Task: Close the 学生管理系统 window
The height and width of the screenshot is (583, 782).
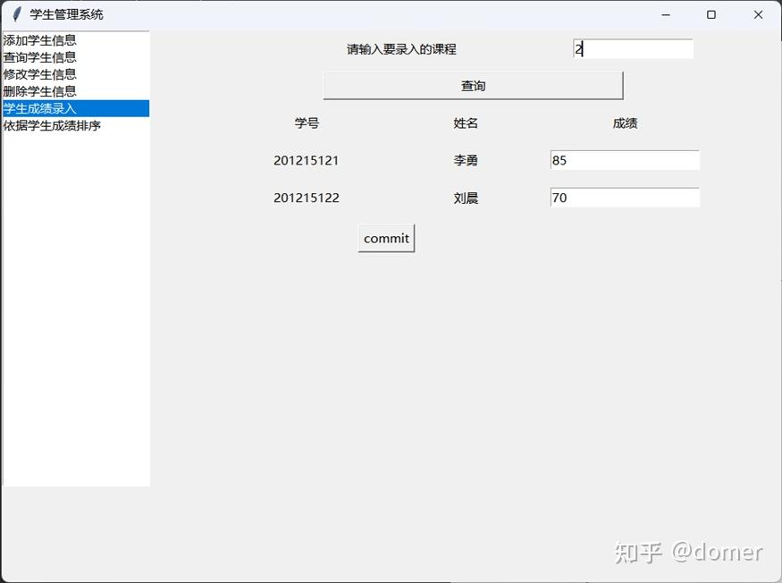Action: 758,15
